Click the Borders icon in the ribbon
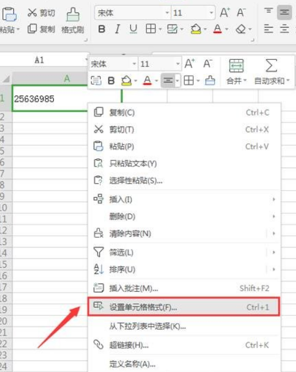The height and width of the screenshot is (372, 296). click(x=151, y=29)
